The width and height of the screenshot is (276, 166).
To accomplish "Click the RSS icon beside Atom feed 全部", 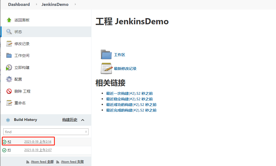I will (28, 162).
